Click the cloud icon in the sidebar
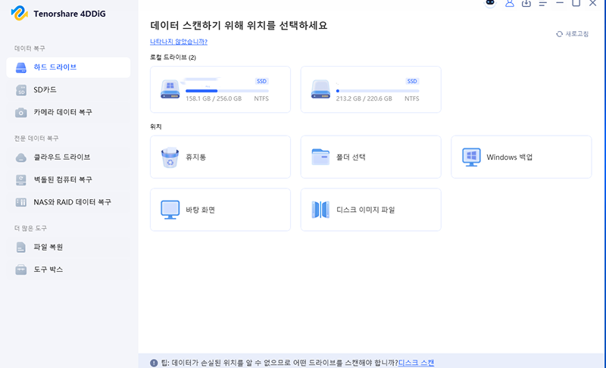 [x=21, y=157]
